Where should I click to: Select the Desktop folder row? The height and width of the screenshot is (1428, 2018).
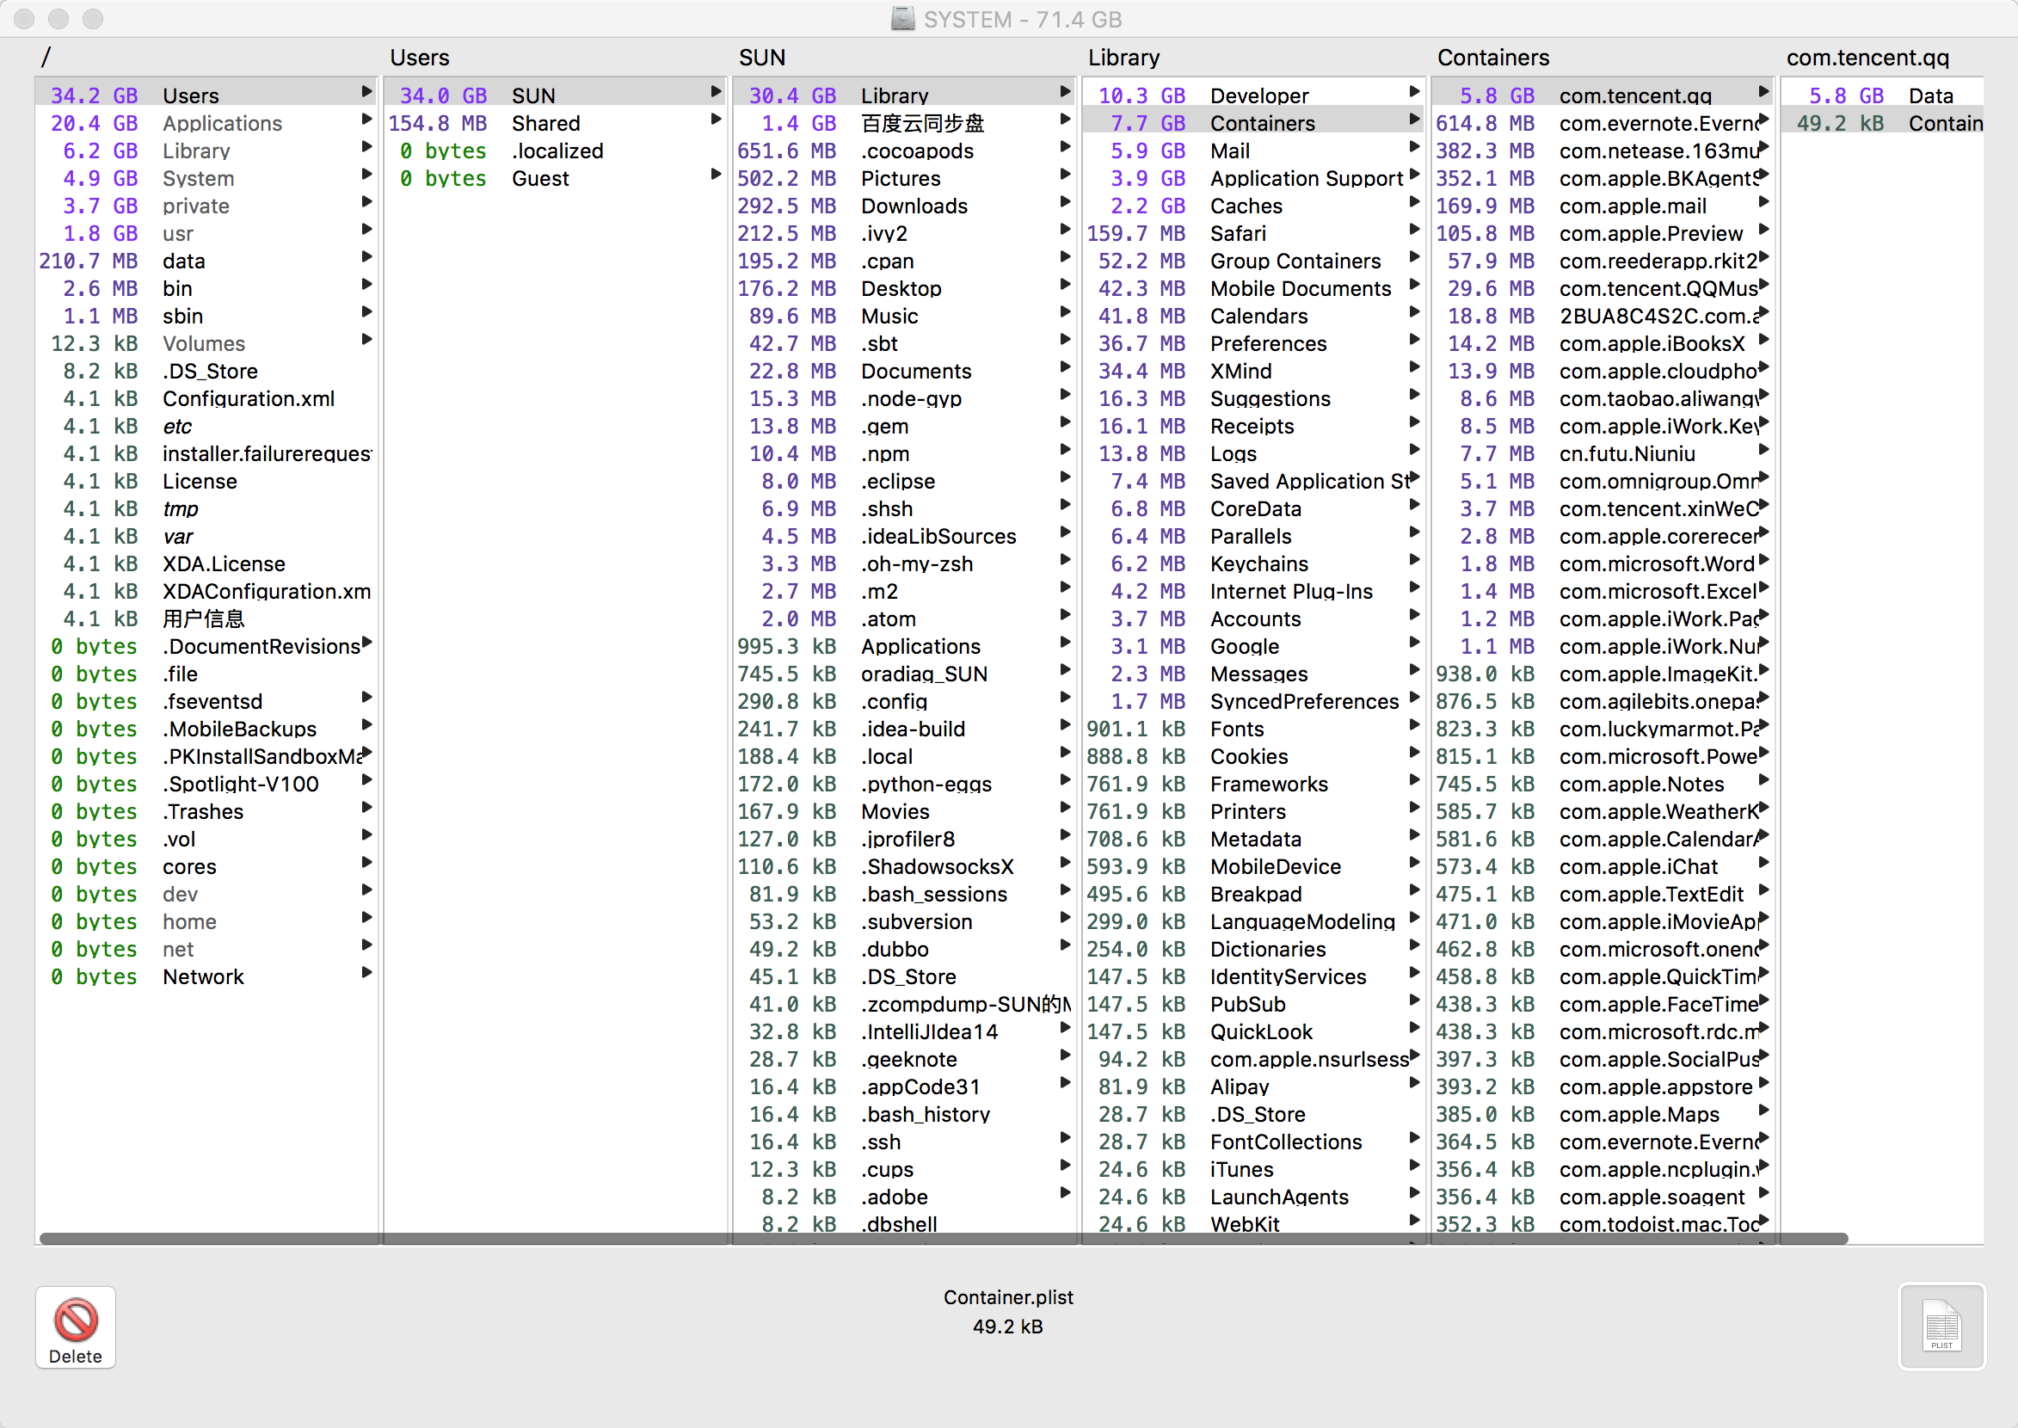901,288
